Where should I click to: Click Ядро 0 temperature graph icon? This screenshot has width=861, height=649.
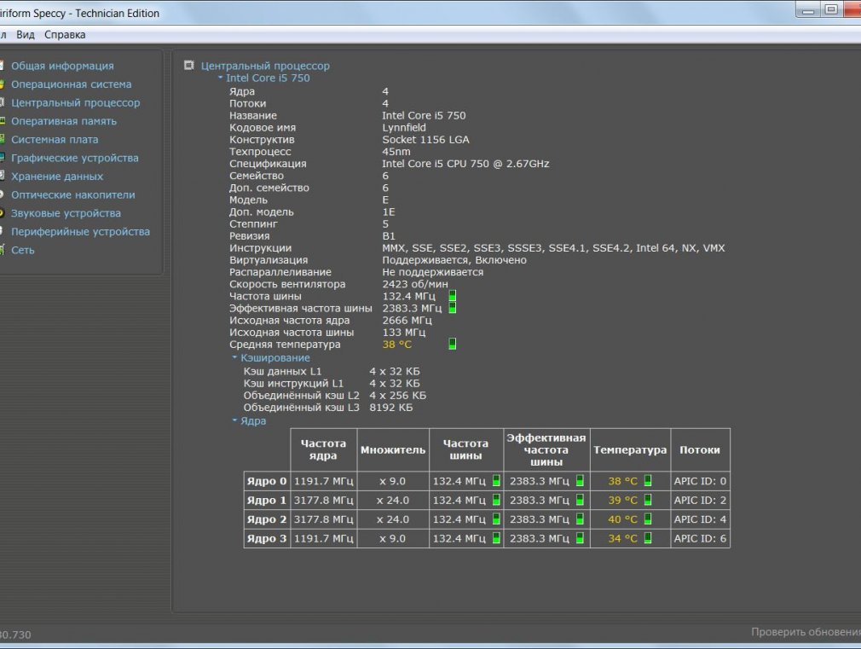(648, 481)
